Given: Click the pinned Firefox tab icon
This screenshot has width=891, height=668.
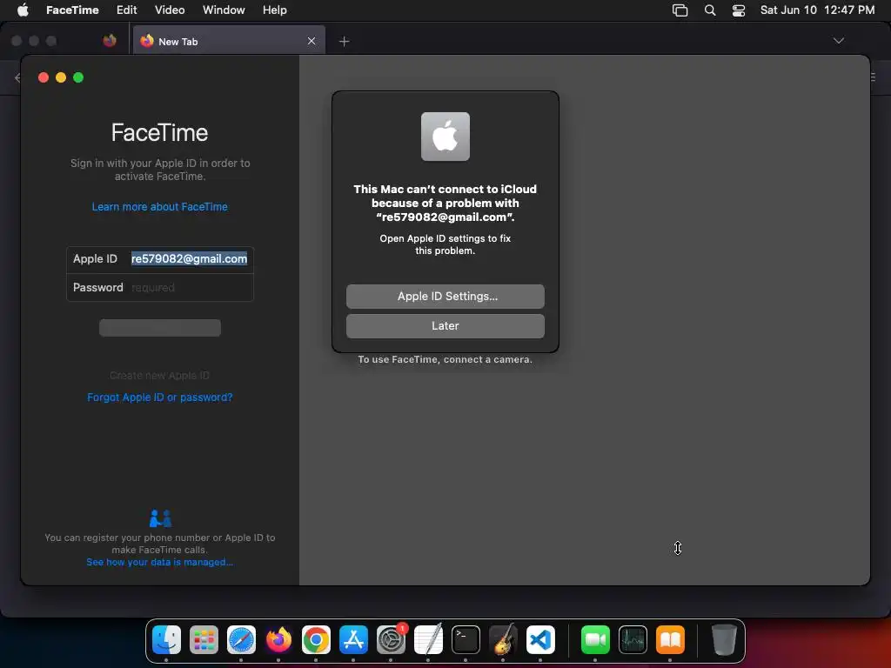Looking at the screenshot, I should [110, 41].
